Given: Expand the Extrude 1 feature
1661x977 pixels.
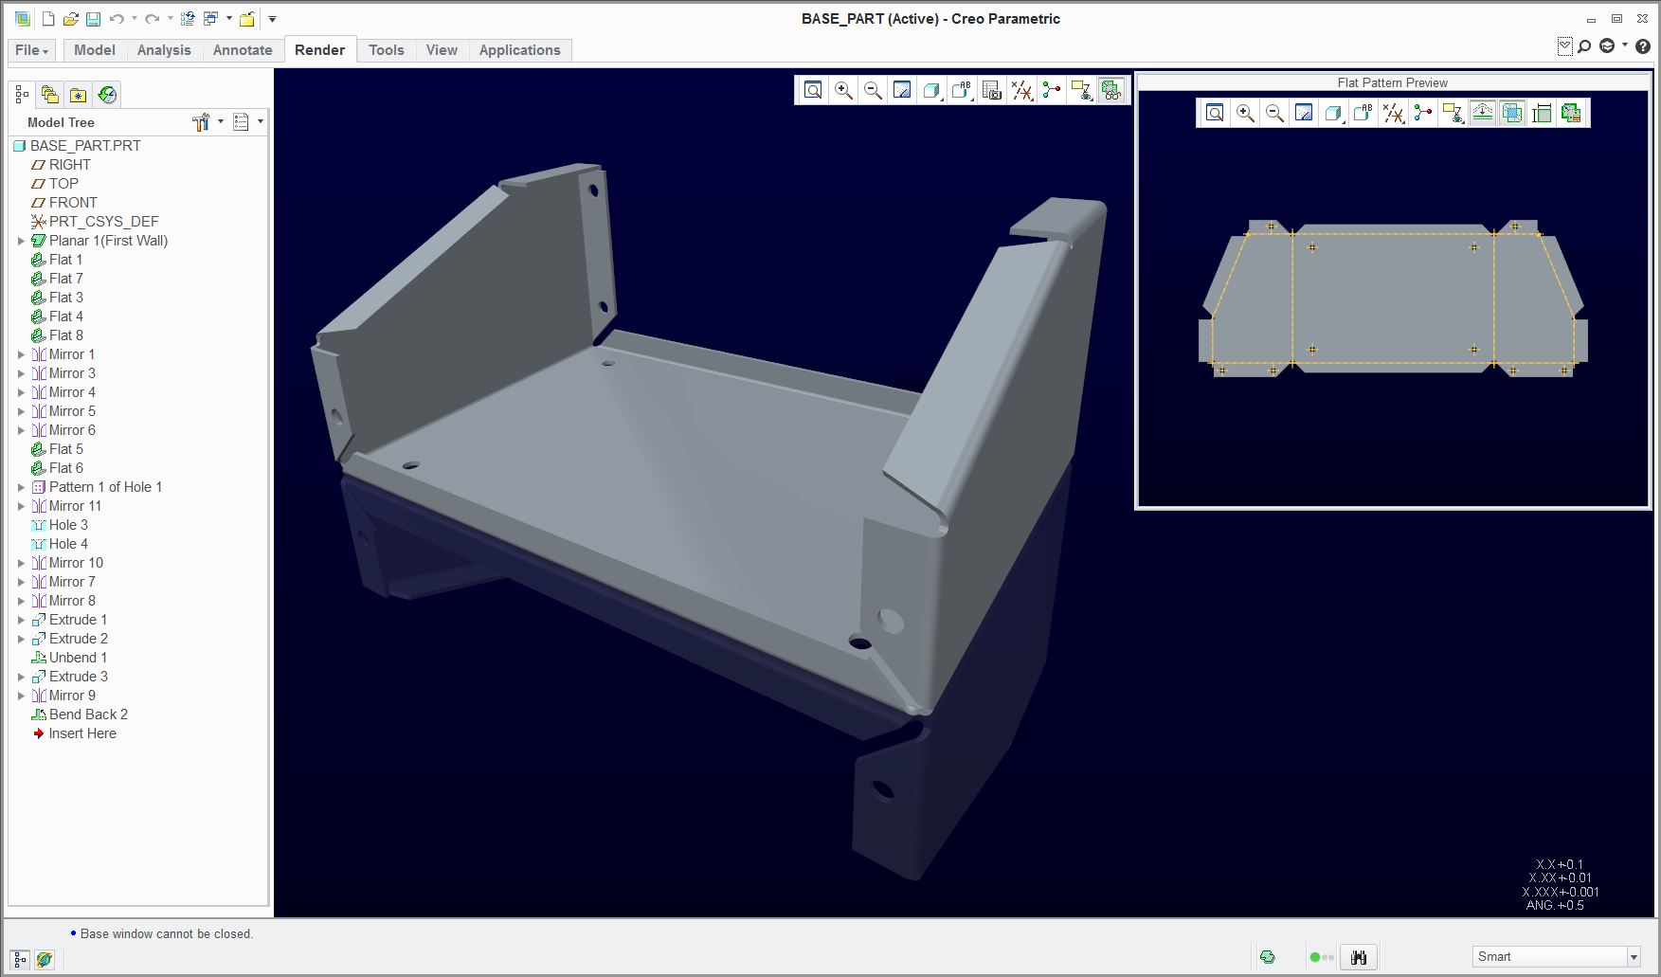Looking at the screenshot, I should pos(21,620).
